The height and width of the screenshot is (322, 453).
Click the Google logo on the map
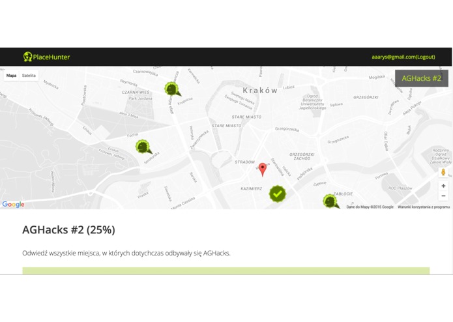click(x=13, y=205)
